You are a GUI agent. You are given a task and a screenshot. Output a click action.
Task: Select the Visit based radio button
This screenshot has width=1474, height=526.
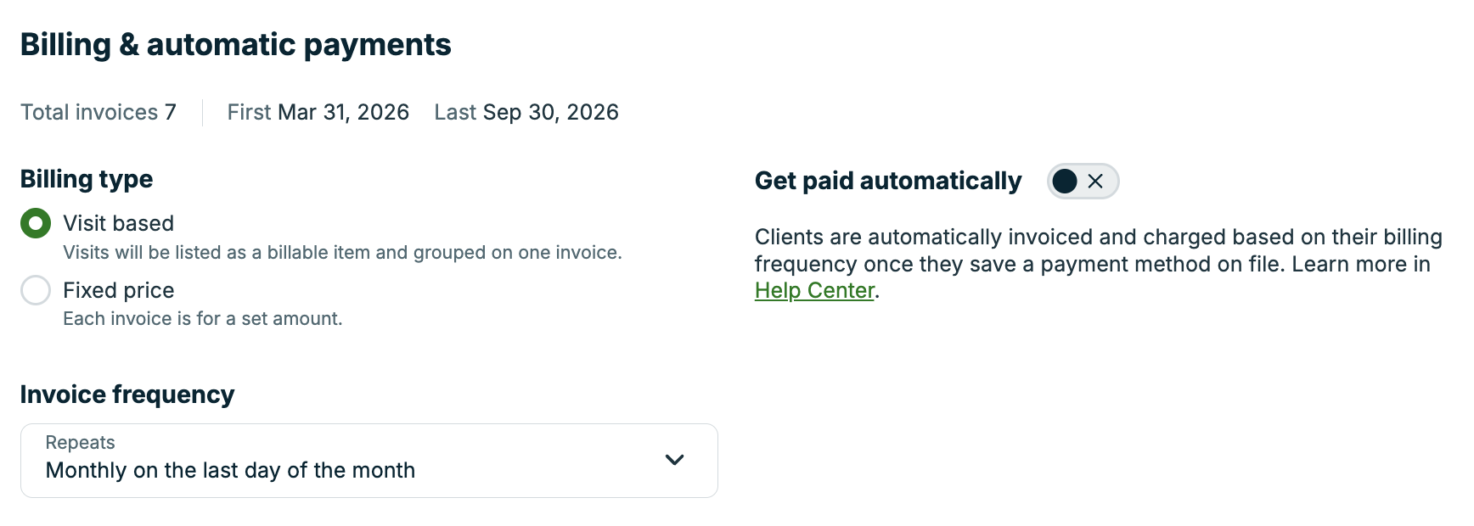point(36,223)
